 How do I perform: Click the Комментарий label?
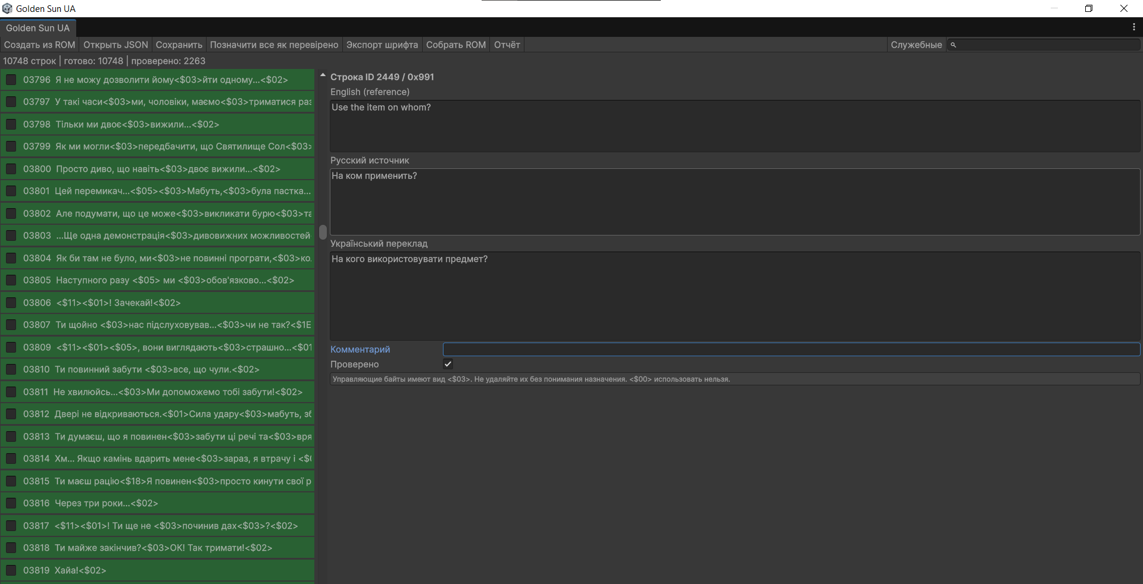360,350
